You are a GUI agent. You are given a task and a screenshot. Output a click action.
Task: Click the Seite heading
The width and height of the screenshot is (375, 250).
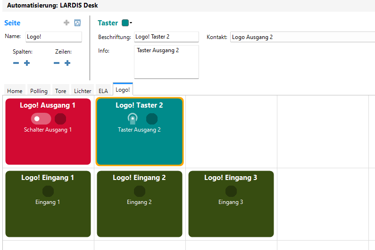(12, 23)
